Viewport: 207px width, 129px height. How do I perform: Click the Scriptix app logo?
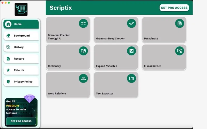(x=21, y=9)
